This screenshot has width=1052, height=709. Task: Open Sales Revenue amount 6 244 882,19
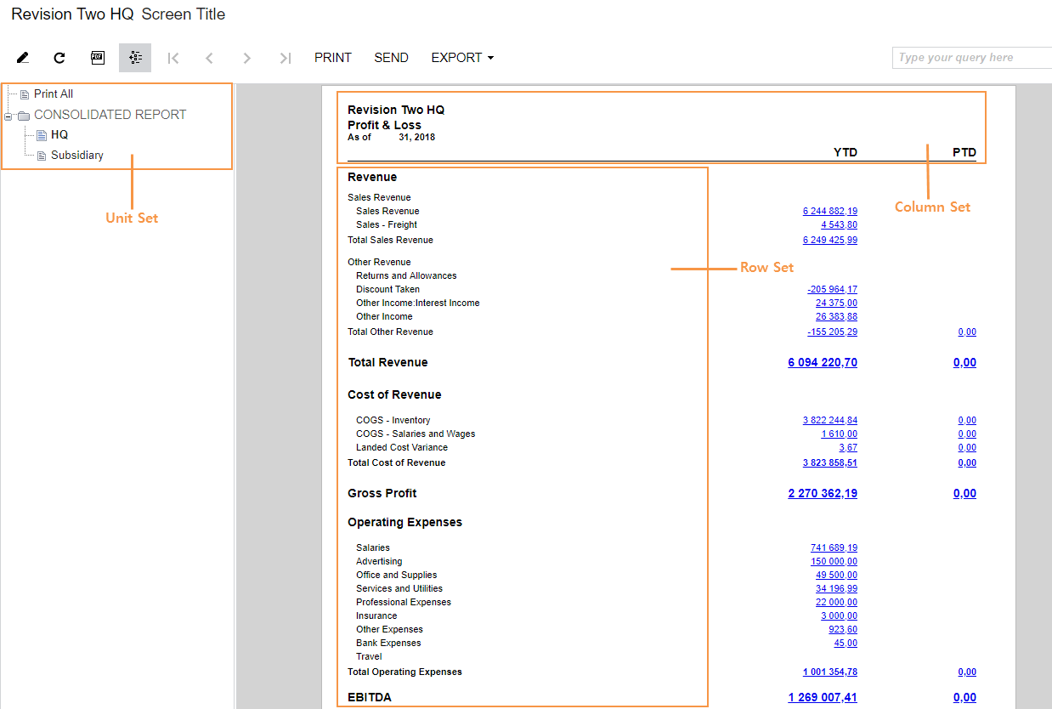(x=830, y=211)
